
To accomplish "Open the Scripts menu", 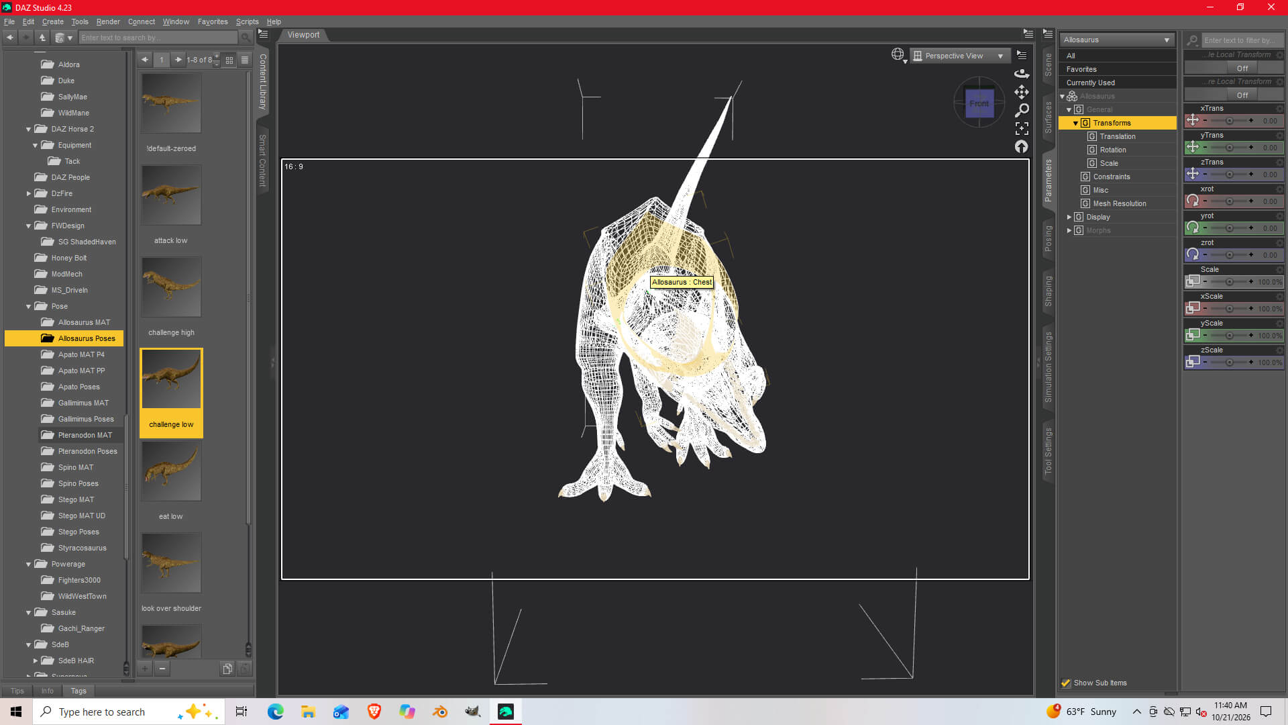I will [x=247, y=21].
